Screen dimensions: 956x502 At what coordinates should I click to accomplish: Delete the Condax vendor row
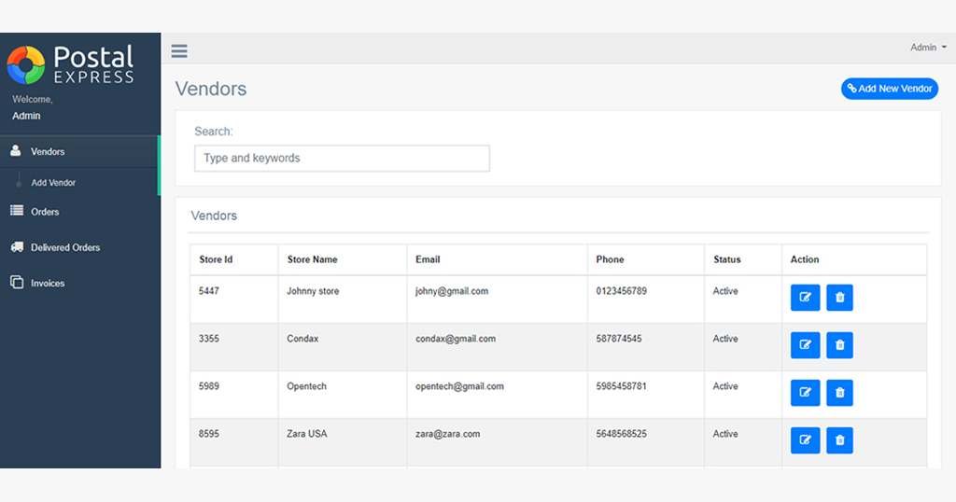point(839,345)
